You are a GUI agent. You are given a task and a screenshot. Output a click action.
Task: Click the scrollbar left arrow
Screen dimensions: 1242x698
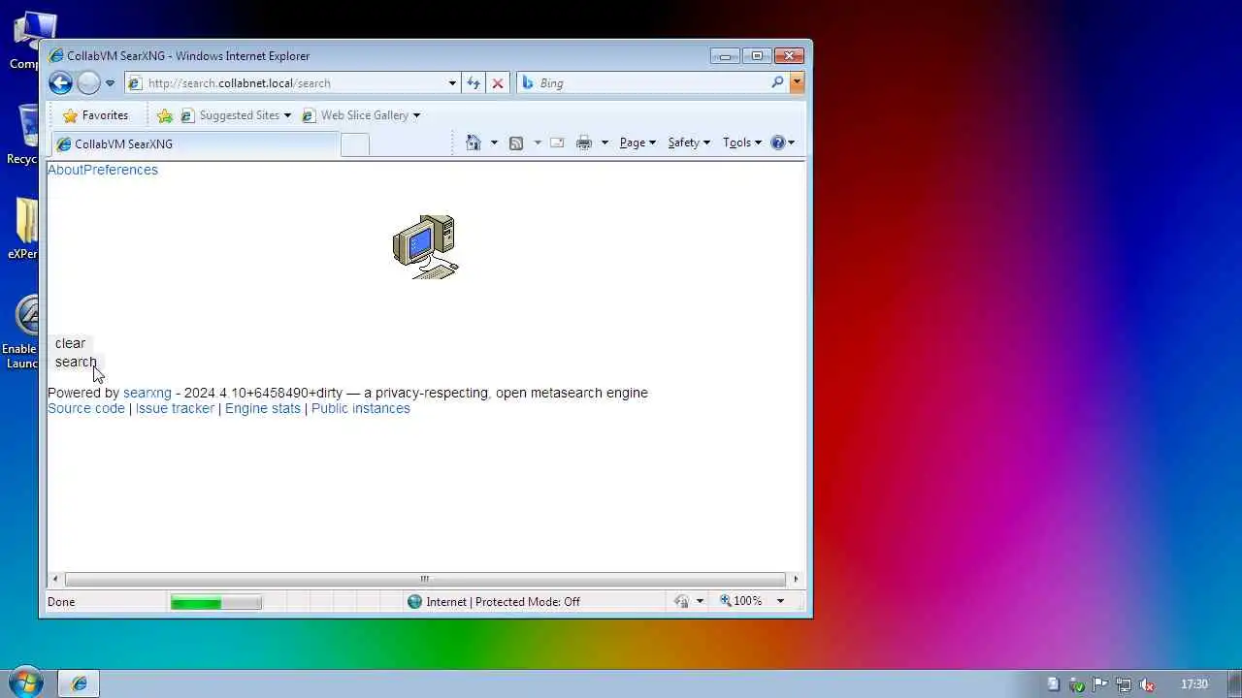55,579
